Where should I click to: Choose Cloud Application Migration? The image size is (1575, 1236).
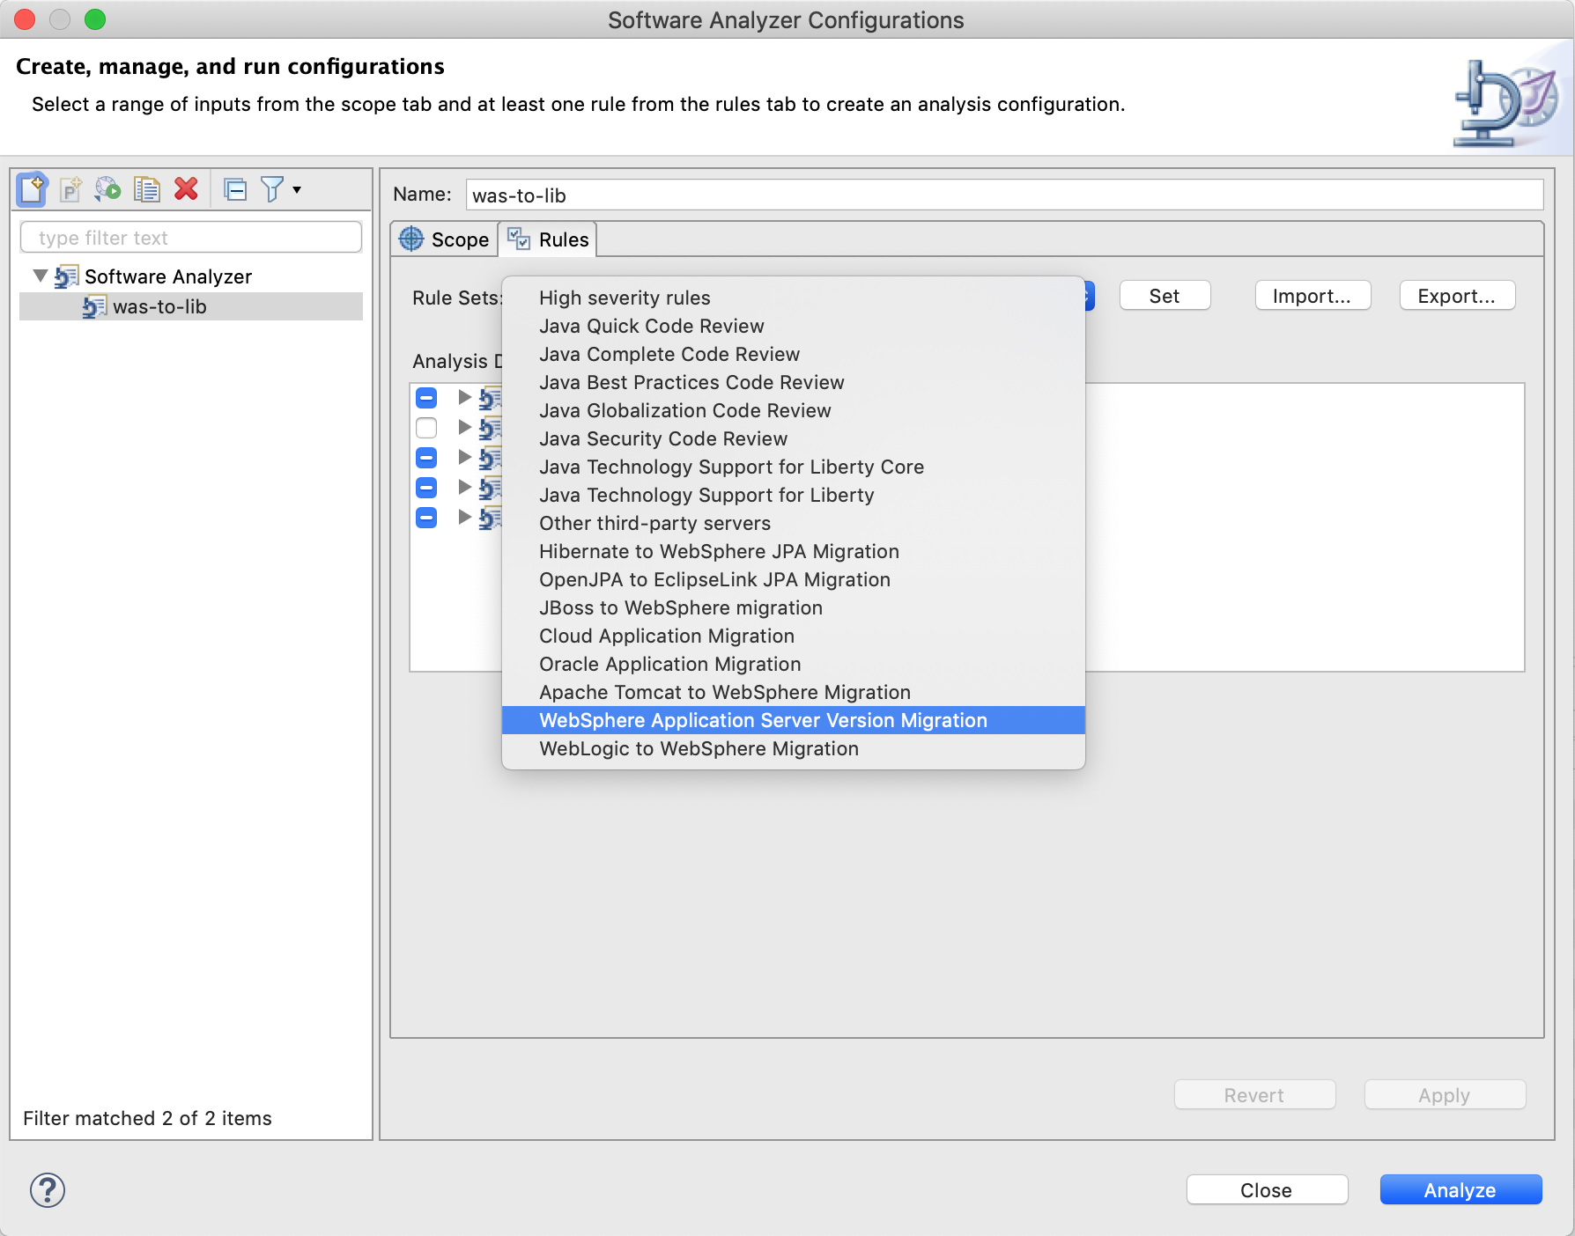coord(794,636)
